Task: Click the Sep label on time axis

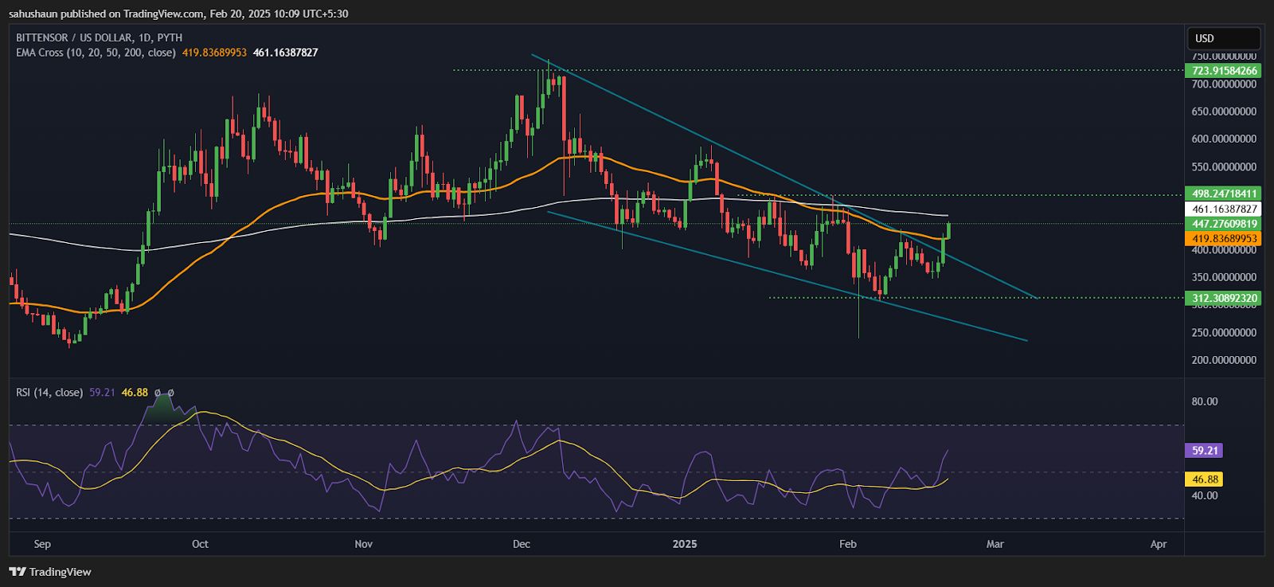Action: point(42,544)
